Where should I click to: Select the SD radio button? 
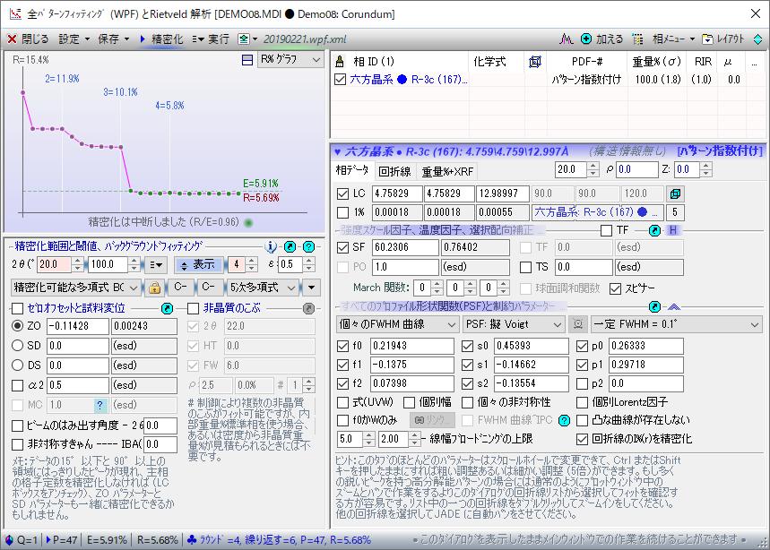pyautogui.click(x=18, y=346)
